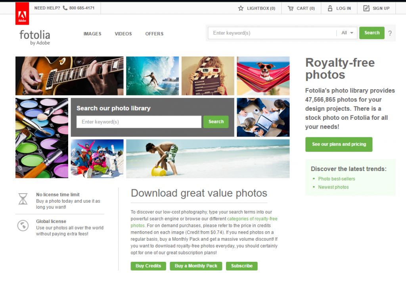Click the No license time limit title
Viewport: 406px width, 284px height.
(x=58, y=195)
